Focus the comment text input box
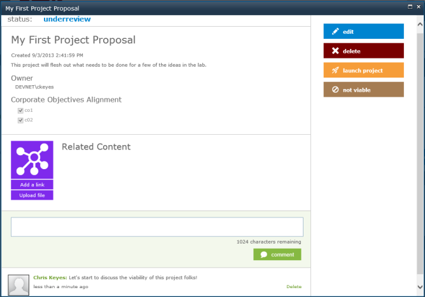Screen dimensions: 425x297 tap(157, 227)
